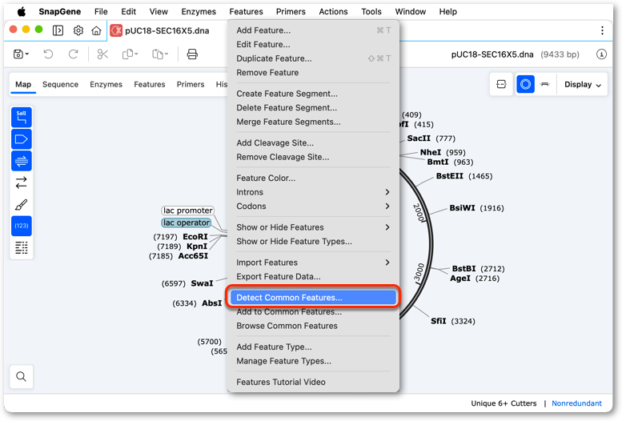
Task: Open the settings gear icon
Action: (x=78, y=30)
